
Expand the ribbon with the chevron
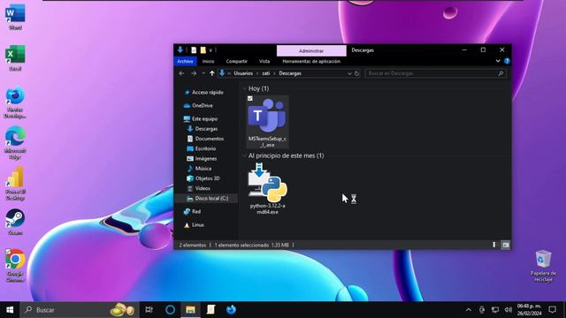pyautogui.click(x=498, y=61)
